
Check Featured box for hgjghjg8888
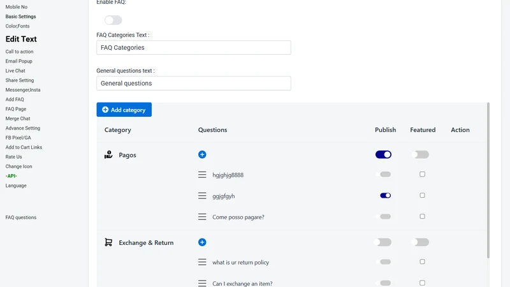coord(422,174)
